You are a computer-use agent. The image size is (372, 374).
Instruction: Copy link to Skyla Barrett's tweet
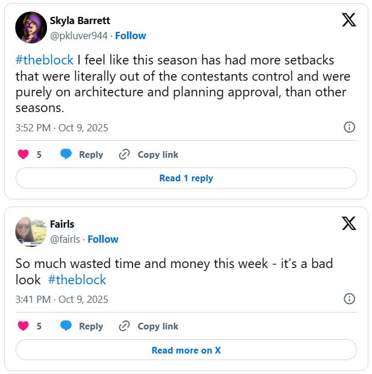(149, 154)
